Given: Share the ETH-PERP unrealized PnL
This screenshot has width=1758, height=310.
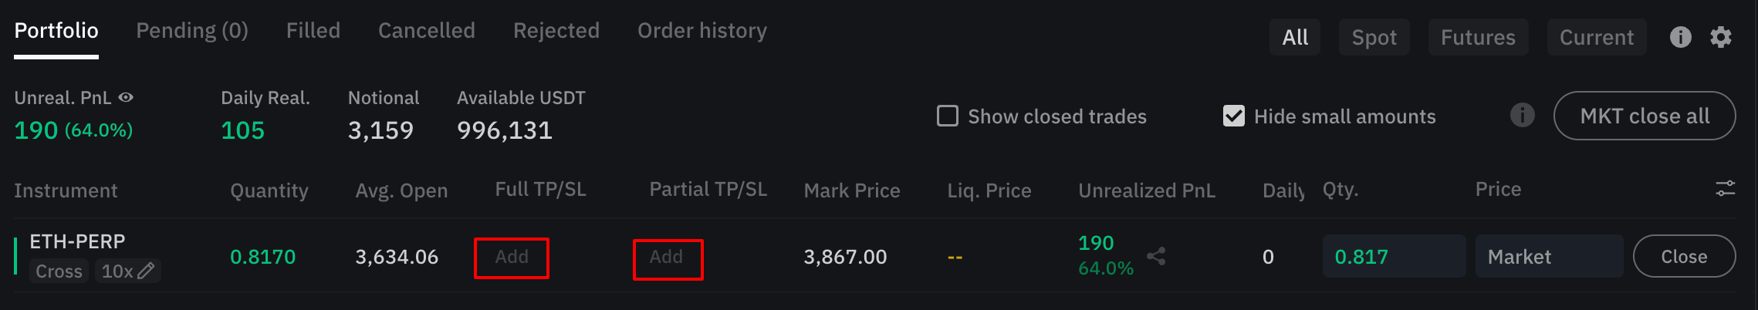Looking at the screenshot, I should coord(1156,256).
